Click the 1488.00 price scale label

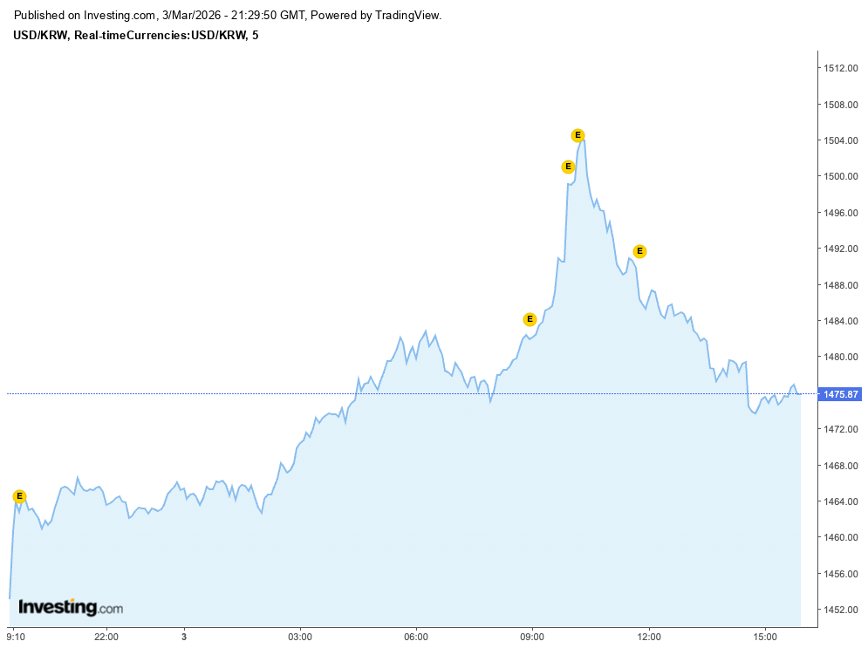(841, 285)
